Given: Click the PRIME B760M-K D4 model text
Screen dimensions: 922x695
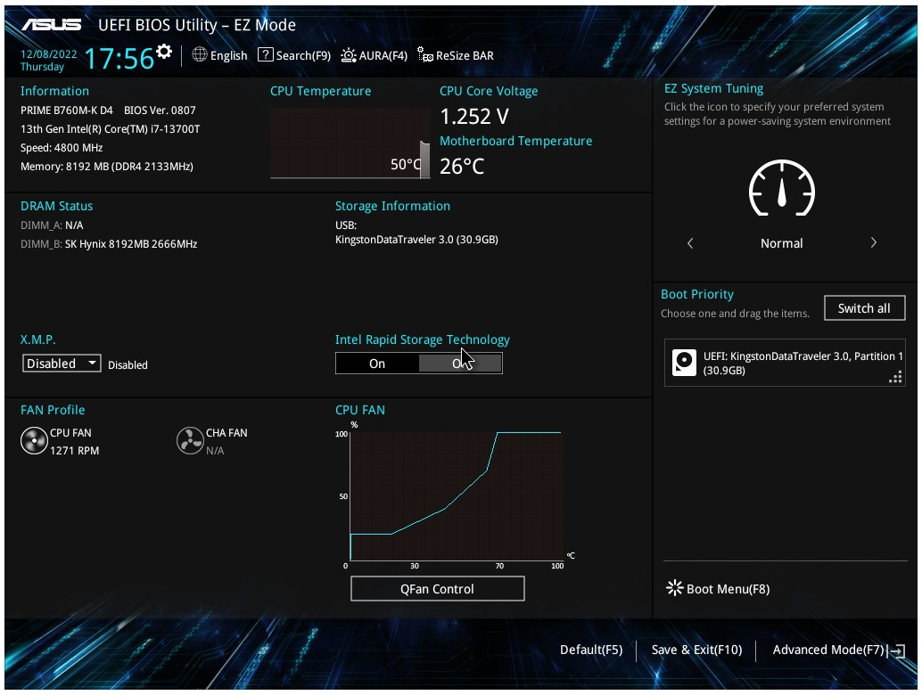Looking at the screenshot, I should coord(67,110).
